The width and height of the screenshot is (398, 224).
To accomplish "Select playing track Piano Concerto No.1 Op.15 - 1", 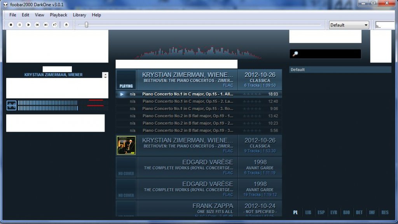I will coord(199,94).
